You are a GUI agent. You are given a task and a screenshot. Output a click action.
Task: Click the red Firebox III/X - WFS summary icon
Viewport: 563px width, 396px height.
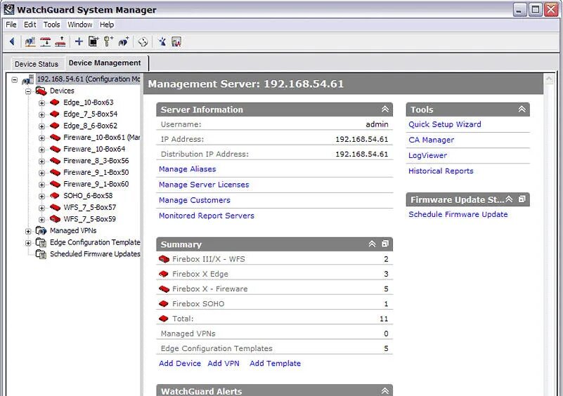164,259
